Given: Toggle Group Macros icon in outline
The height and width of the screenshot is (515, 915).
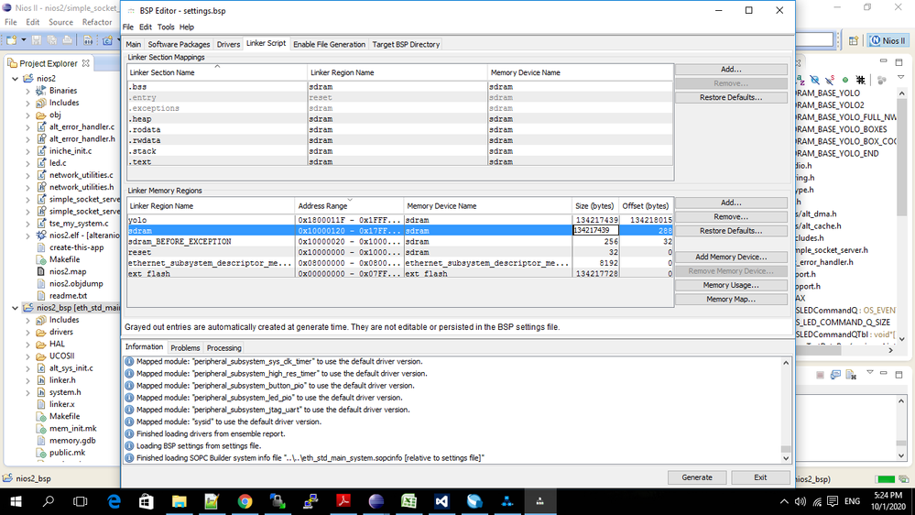Looking at the screenshot, I should (x=860, y=81).
